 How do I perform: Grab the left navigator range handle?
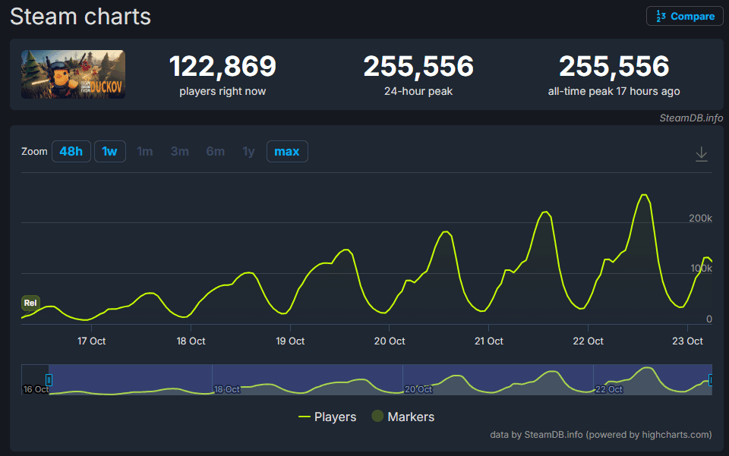49,379
